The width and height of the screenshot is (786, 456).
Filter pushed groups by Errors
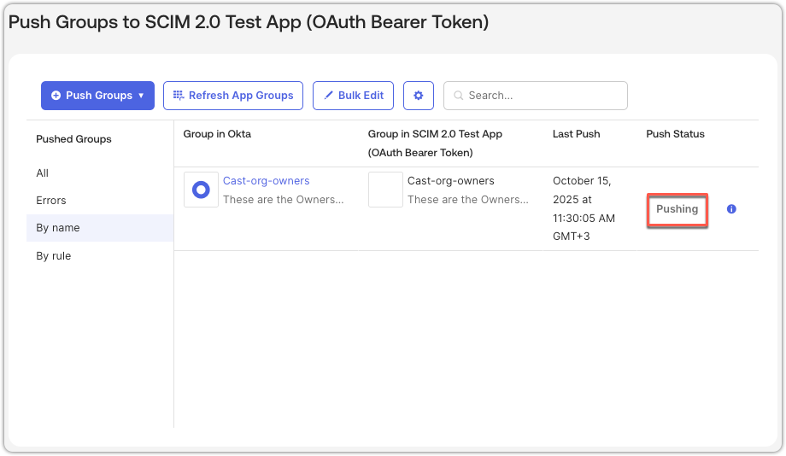51,201
